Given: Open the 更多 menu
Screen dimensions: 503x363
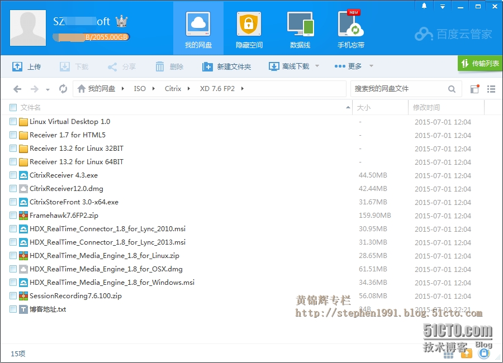Looking at the screenshot, I should pos(348,66).
